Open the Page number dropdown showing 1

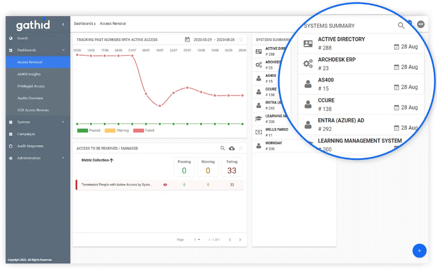coord(197,240)
